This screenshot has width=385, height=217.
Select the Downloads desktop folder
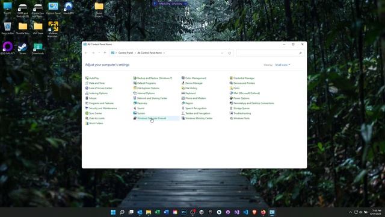[38, 49]
